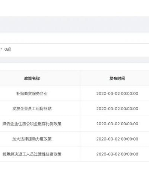Open the 补贴商贸服务企业 policy
Screen dimensions: 149x179
[x=32, y=94]
